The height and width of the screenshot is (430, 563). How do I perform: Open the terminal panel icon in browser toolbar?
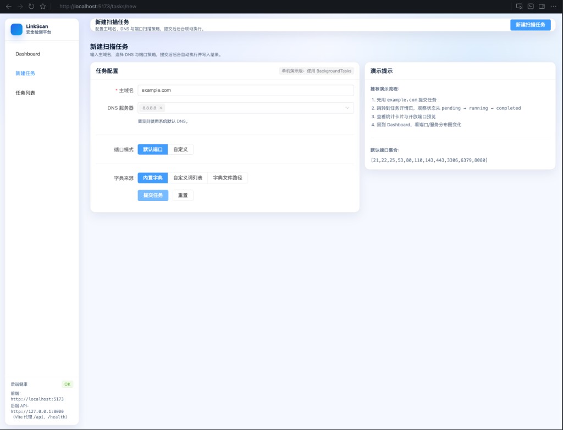click(531, 7)
